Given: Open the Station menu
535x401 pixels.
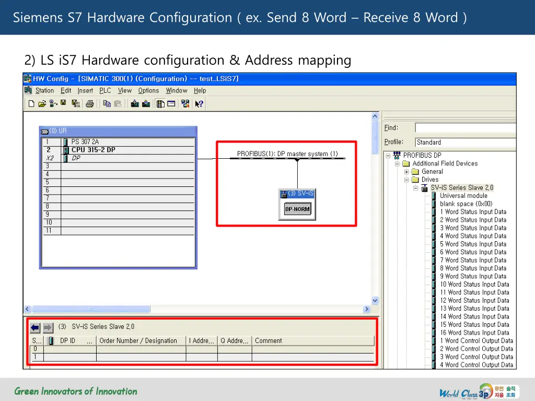Looking at the screenshot, I should tap(44, 90).
